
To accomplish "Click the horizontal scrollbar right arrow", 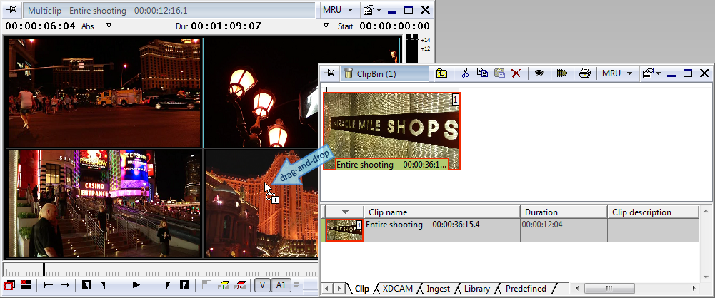I will click(x=694, y=289).
